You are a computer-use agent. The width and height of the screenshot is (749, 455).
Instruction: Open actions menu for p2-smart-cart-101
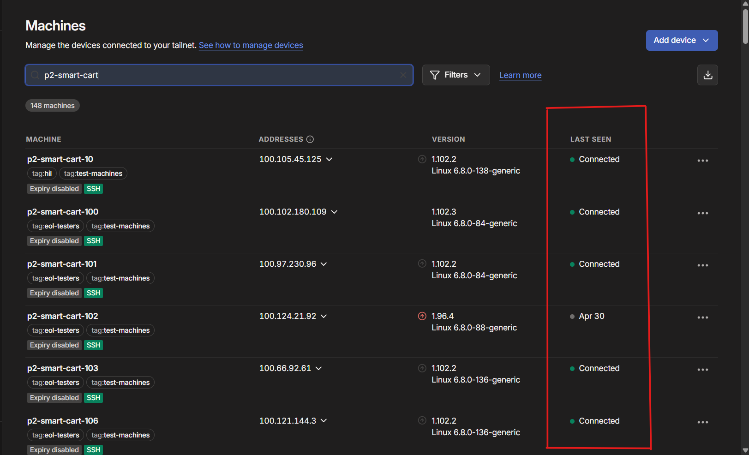[x=702, y=265]
